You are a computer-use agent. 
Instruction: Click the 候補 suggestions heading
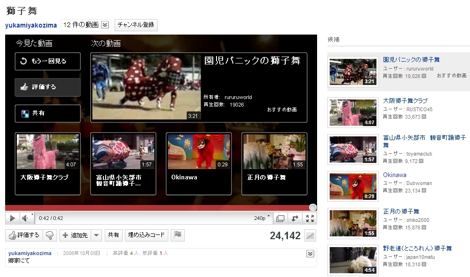333,40
